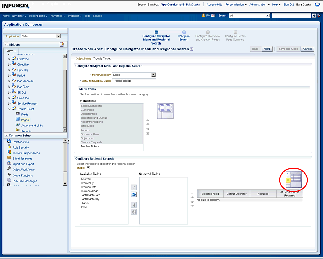This screenshot has width=323, height=259.
Task: Click the move selected field right arrow
Action: tap(134, 187)
